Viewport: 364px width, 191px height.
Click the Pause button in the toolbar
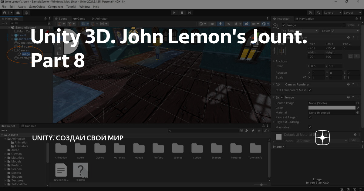coord(182,12)
